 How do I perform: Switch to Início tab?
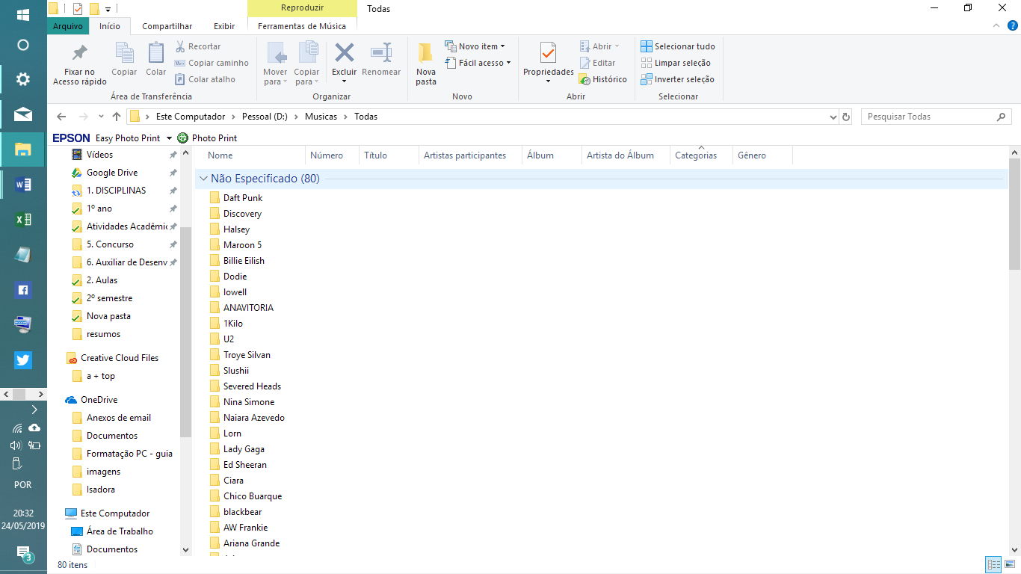click(x=110, y=26)
